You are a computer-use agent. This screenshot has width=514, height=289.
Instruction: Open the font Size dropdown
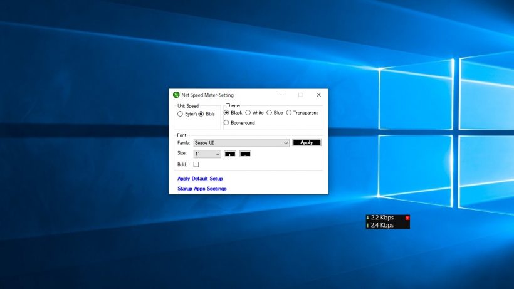[x=207, y=154]
